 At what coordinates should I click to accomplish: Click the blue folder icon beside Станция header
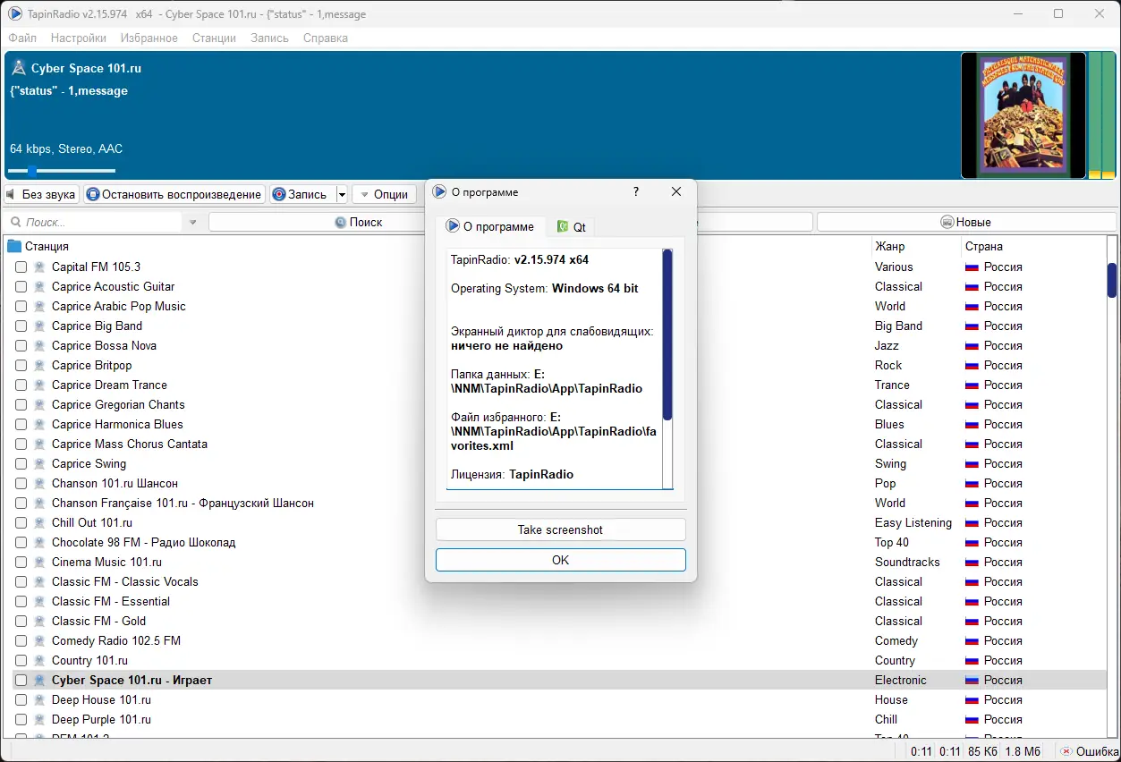click(x=14, y=246)
